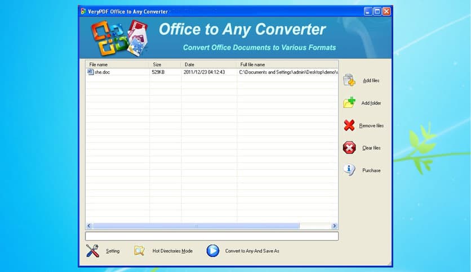Click the blue play Convert icon
Viewport: 471px width, 272px height.
[212, 251]
